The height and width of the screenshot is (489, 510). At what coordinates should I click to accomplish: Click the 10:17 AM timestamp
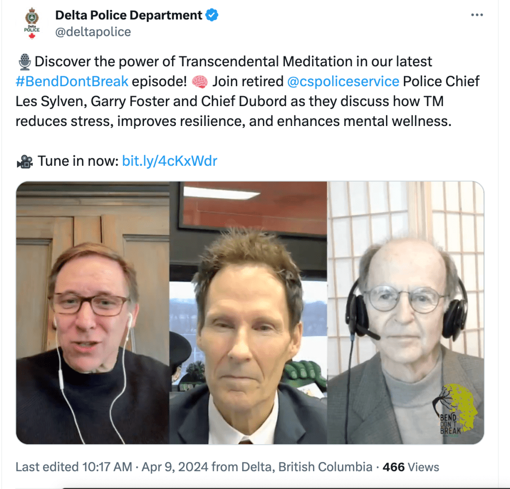107,467
